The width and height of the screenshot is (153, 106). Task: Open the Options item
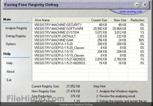pyautogui.click(x=11, y=44)
